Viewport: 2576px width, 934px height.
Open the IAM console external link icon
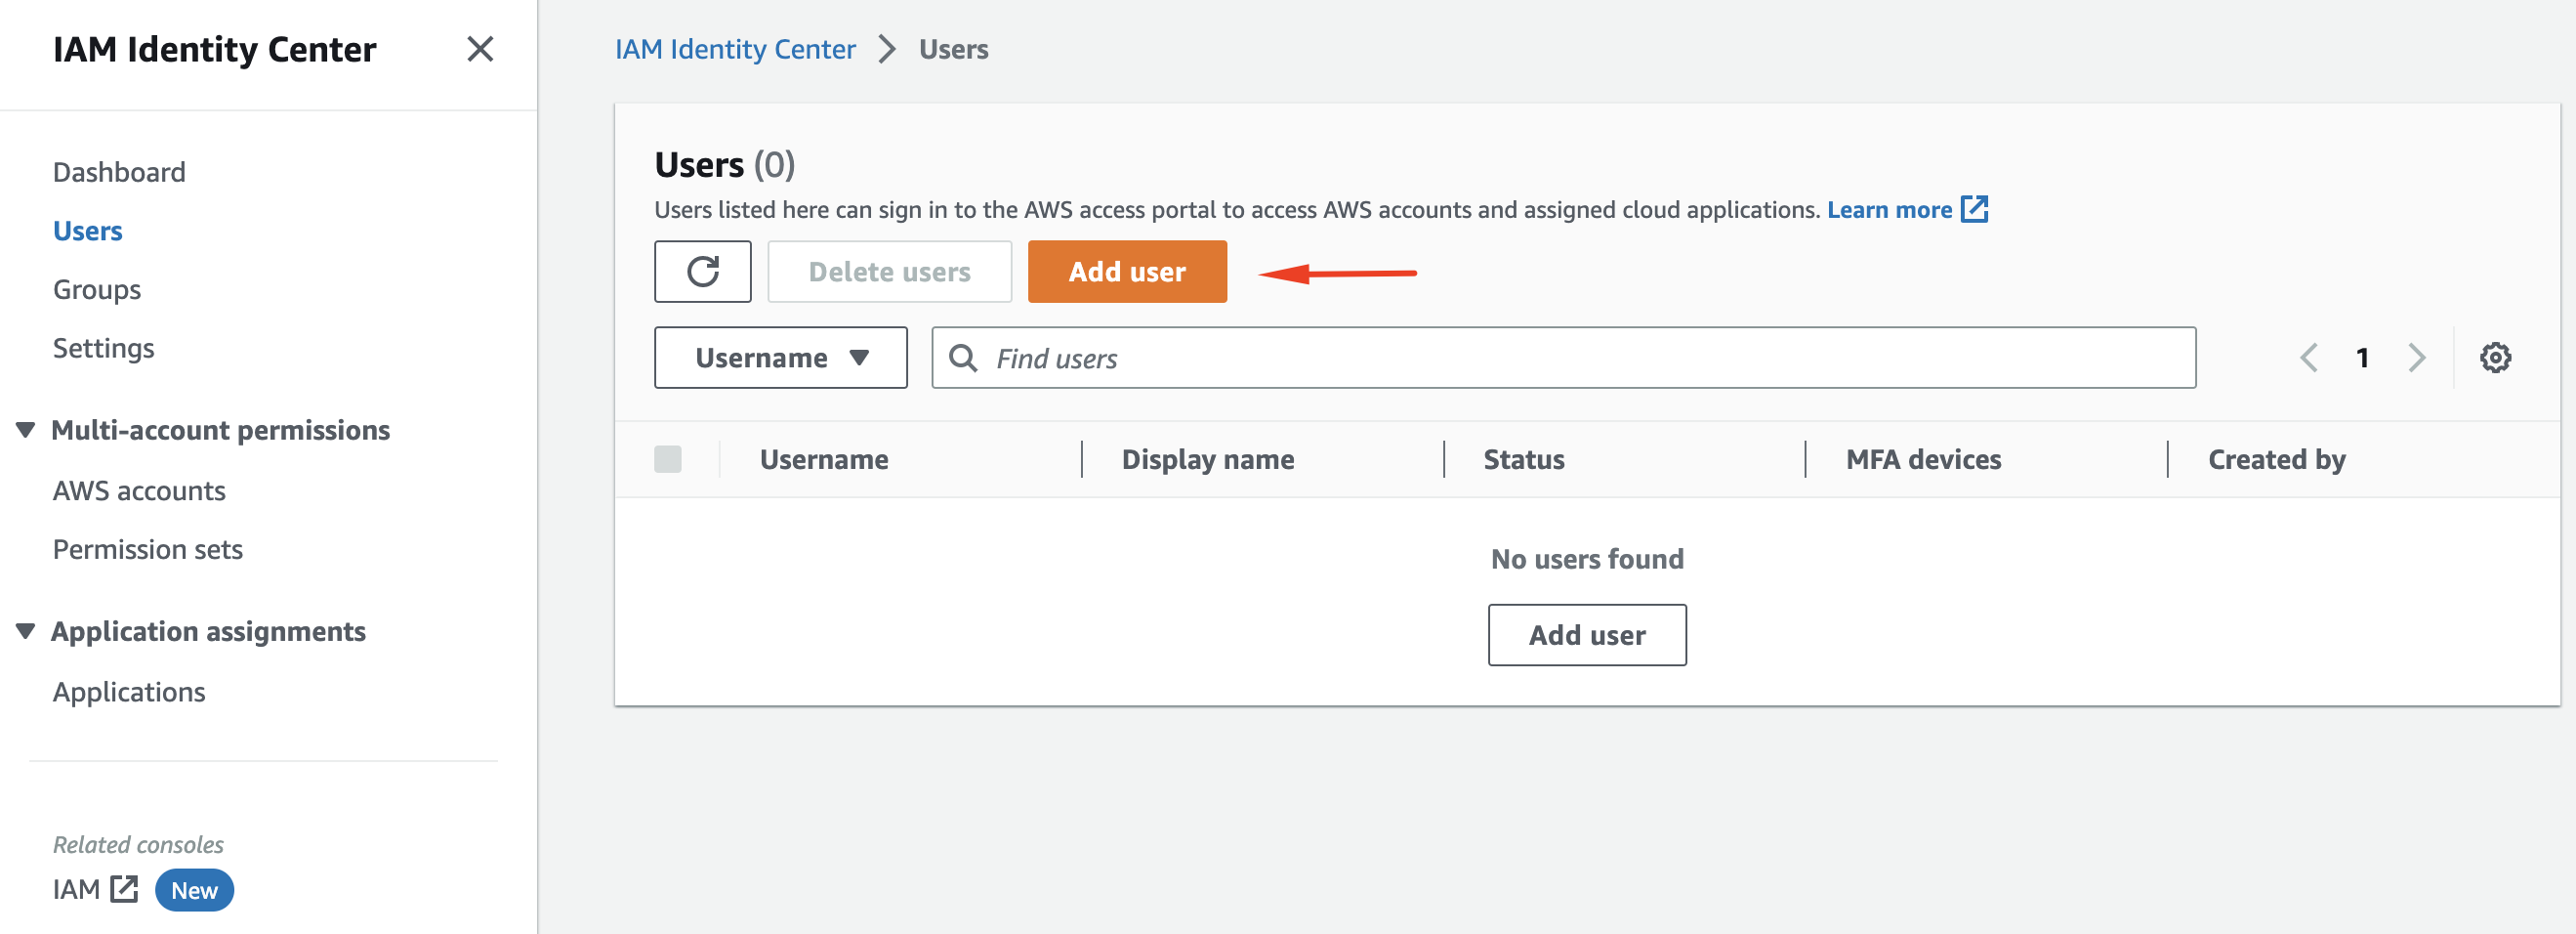point(124,889)
